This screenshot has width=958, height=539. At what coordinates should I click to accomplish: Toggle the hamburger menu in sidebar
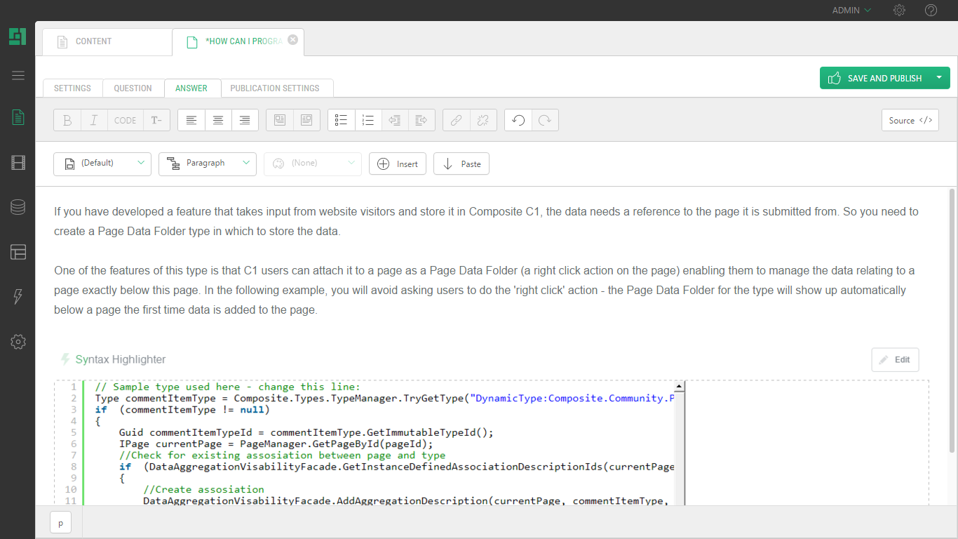click(x=18, y=76)
